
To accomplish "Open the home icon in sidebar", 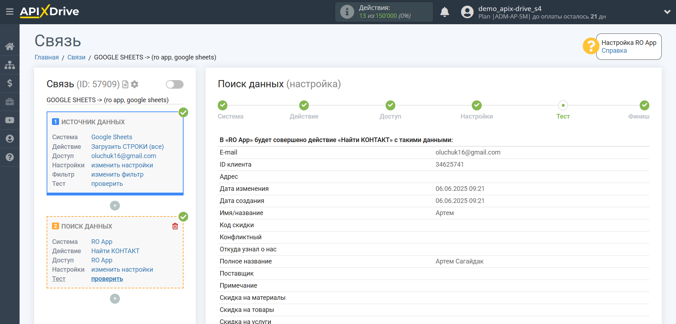I will [x=10, y=46].
